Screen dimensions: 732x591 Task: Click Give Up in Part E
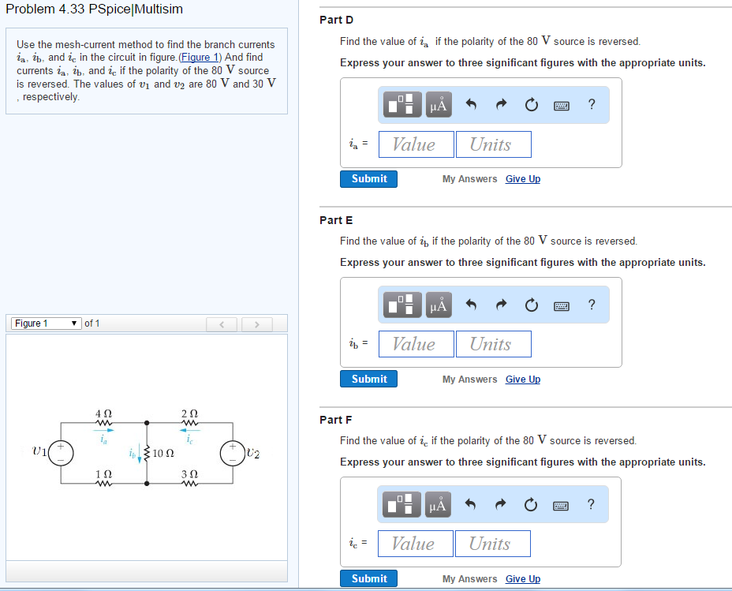522,379
